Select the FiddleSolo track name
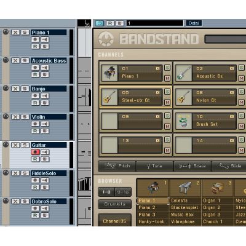Image resolution: width=246 pixels, height=246 pixels. [49, 173]
